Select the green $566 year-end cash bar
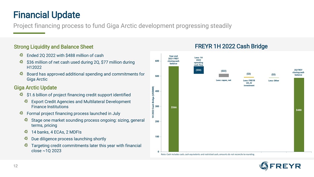The image size is (314, 177). pyautogui.click(x=174, y=109)
